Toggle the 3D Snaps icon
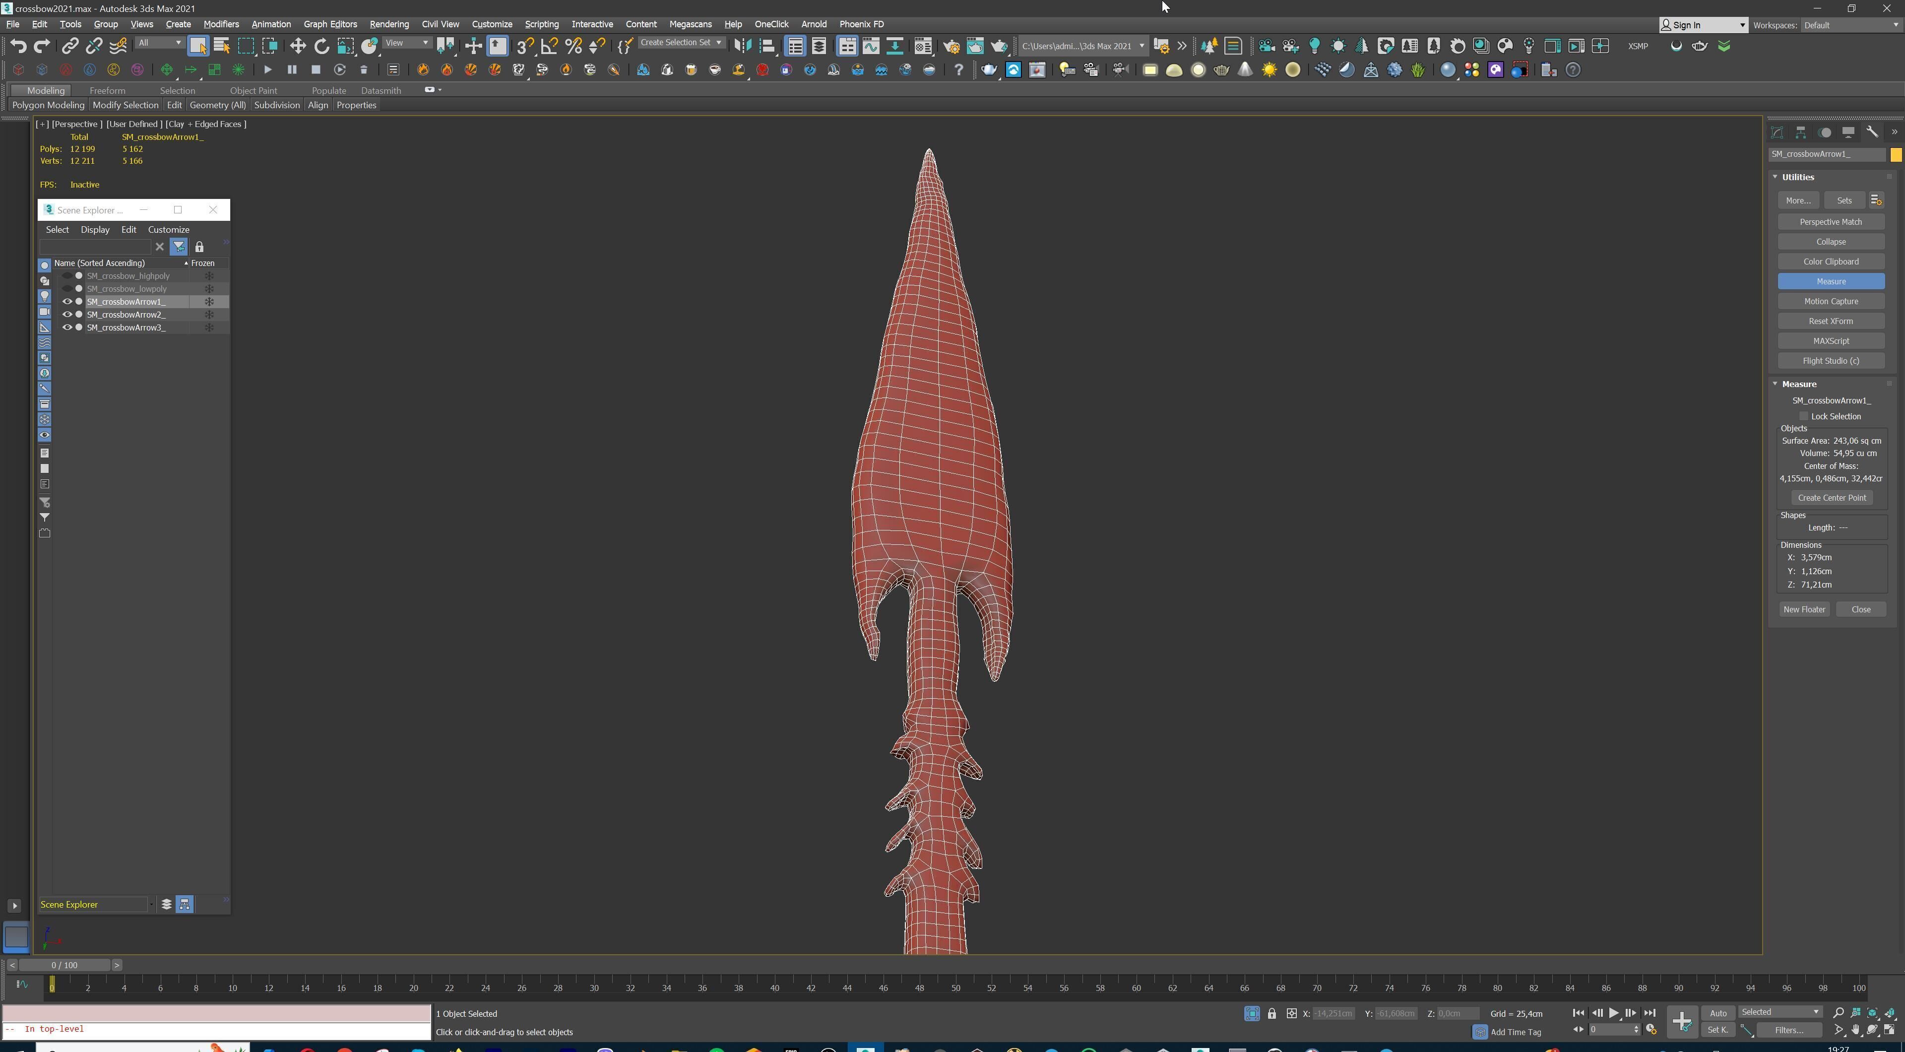 pos(525,46)
